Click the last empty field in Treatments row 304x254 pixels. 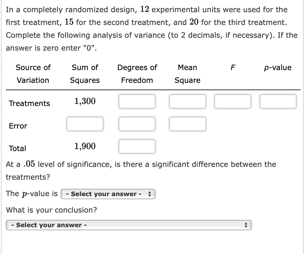[278, 101]
